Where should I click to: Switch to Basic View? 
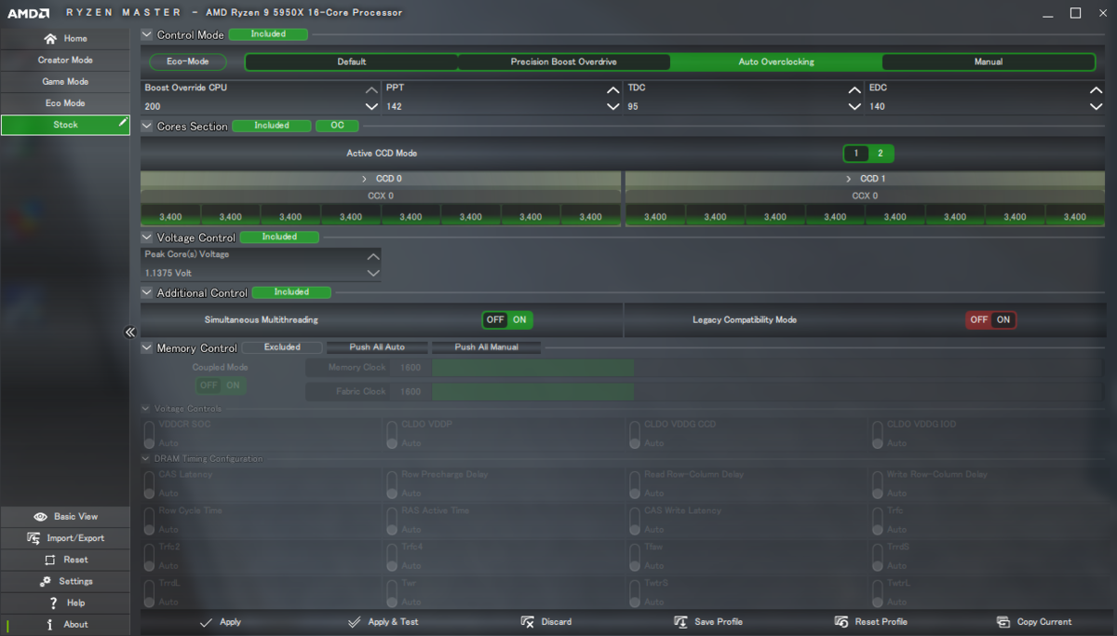point(65,517)
